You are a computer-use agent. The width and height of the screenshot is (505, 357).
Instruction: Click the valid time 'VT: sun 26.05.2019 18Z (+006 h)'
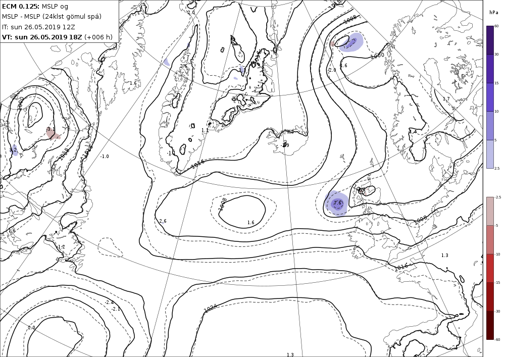click(58, 37)
